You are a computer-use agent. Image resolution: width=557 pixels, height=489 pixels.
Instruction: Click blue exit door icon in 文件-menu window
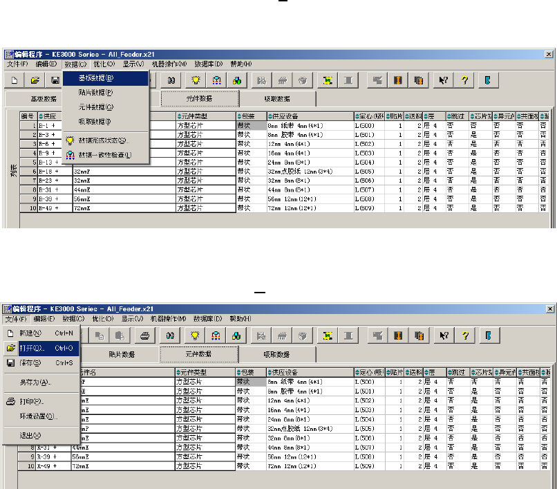(x=489, y=335)
